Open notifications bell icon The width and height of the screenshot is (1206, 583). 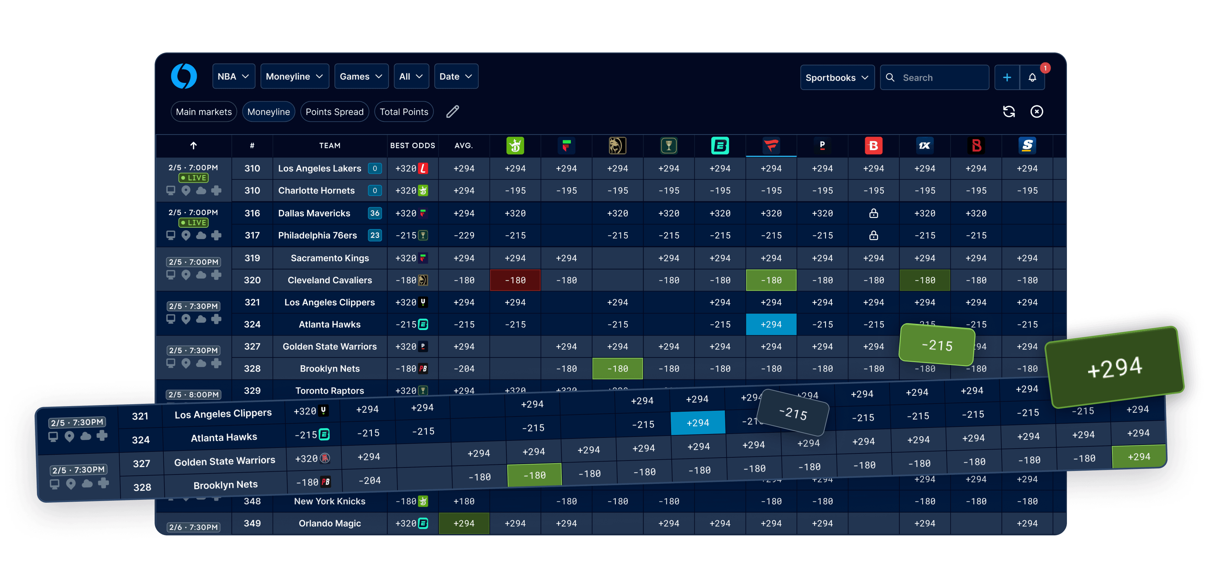(x=1032, y=78)
